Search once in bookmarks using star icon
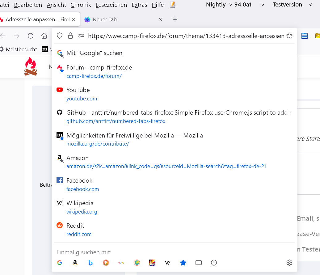This screenshot has height=275, width=320. pos(183,263)
